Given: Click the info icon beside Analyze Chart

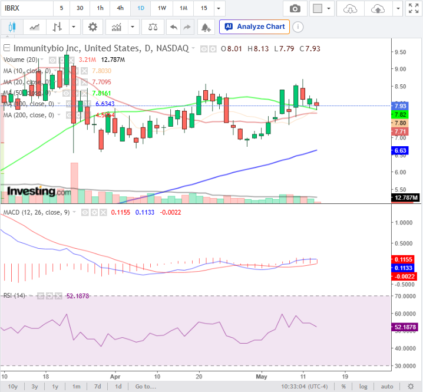Looking at the screenshot, I should tap(298, 27).
